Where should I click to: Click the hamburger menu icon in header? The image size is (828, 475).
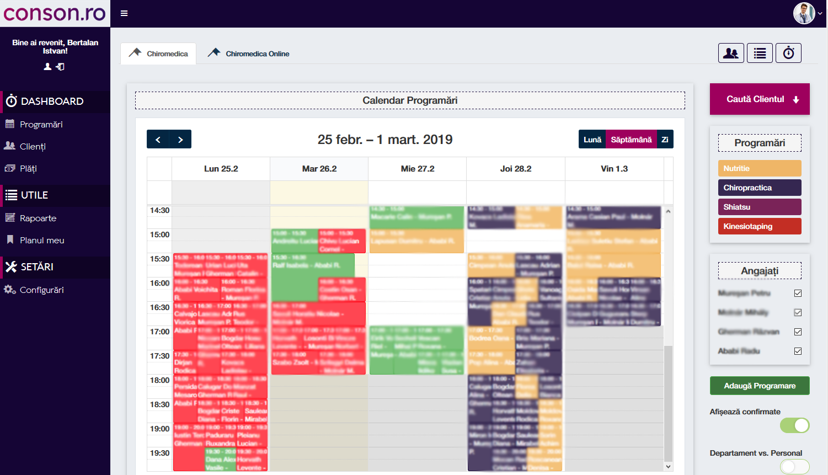[124, 13]
